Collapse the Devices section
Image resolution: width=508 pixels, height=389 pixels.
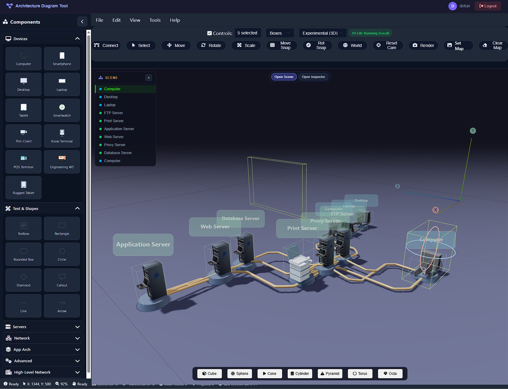[77, 38]
